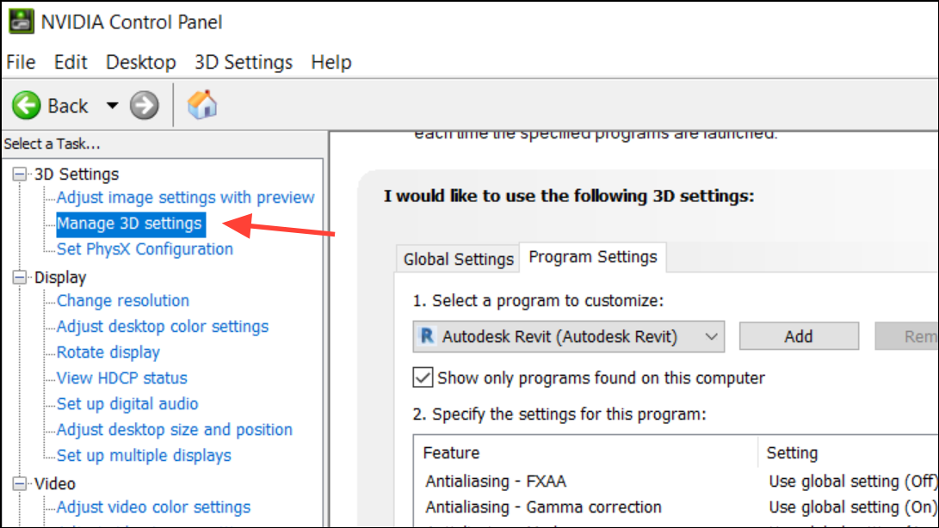This screenshot has height=528, width=939.
Task: Click the Add program button
Action: click(798, 336)
